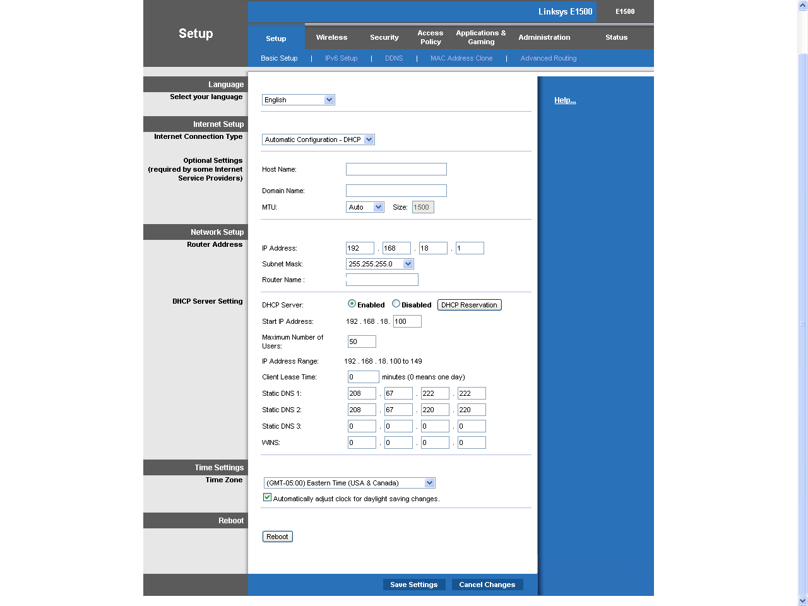808x606 pixels.
Task: Open the DDNS settings page
Action: pyautogui.click(x=394, y=58)
